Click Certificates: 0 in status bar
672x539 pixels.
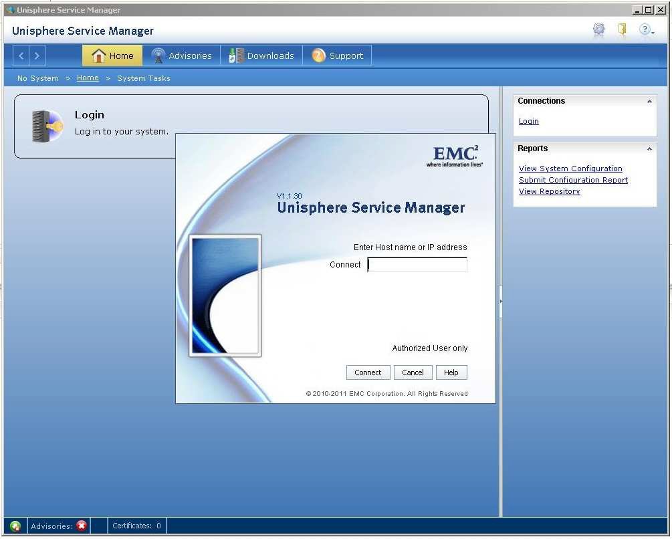[136, 526]
